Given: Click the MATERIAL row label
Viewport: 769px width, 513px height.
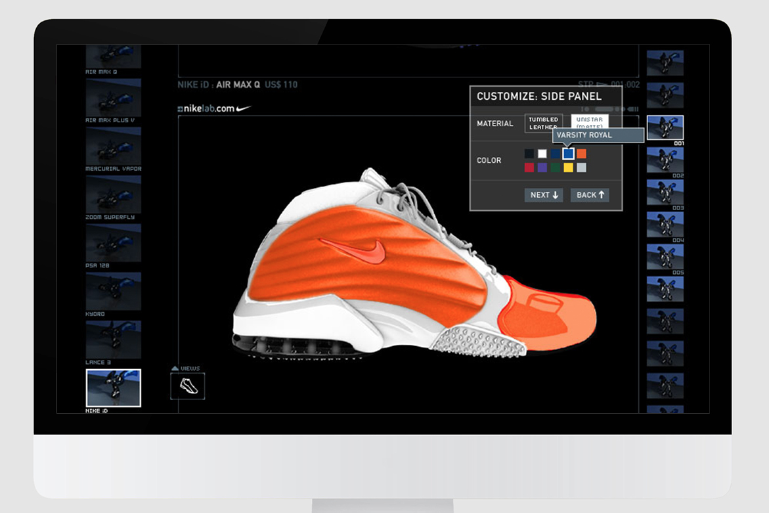Looking at the screenshot, I should [x=495, y=123].
